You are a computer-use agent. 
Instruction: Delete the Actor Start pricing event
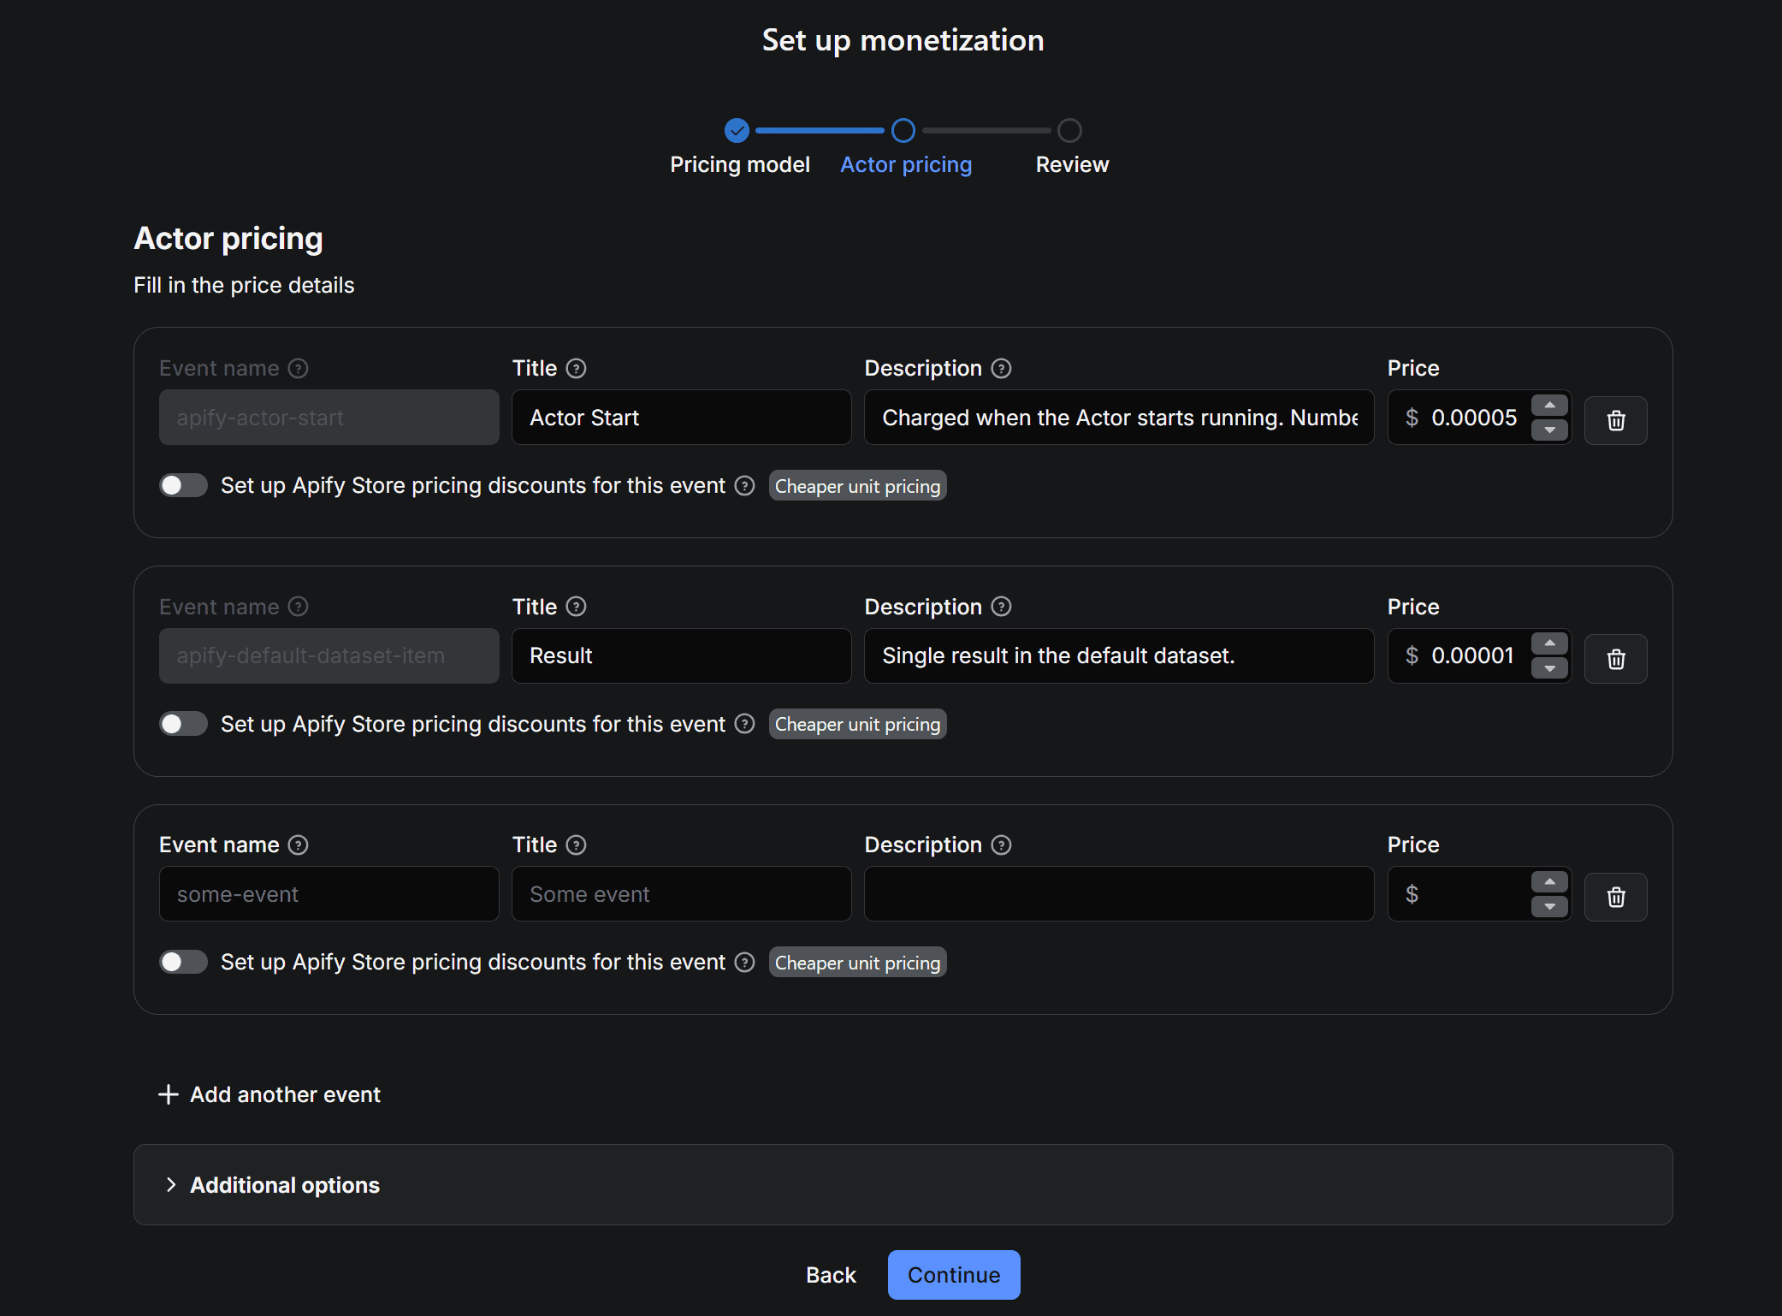click(x=1615, y=419)
